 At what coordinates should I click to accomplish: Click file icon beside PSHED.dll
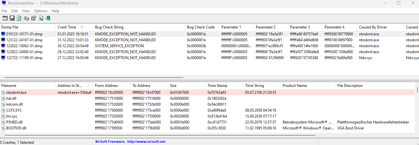click(x=3, y=122)
